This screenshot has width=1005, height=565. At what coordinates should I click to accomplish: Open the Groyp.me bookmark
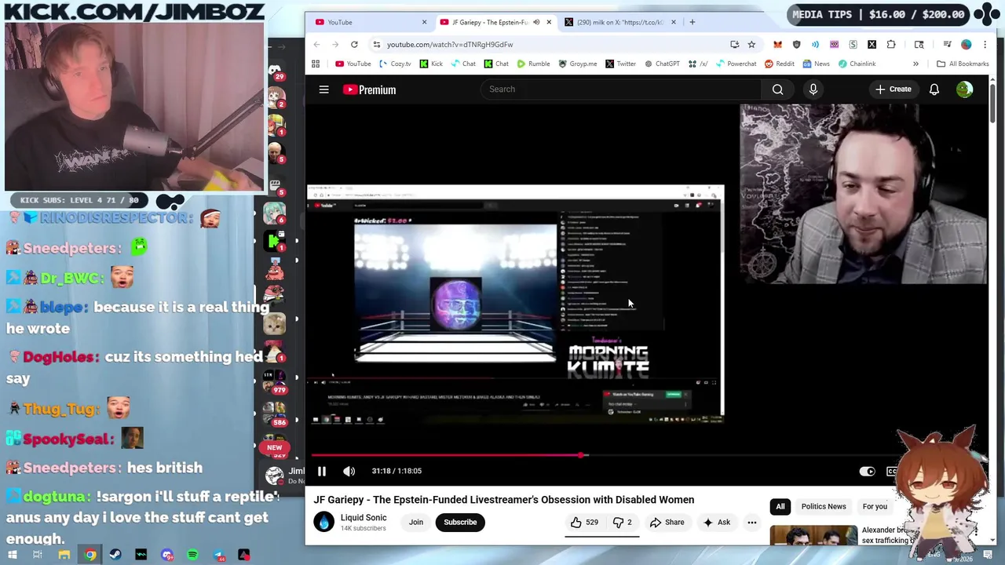click(x=578, y=64)
